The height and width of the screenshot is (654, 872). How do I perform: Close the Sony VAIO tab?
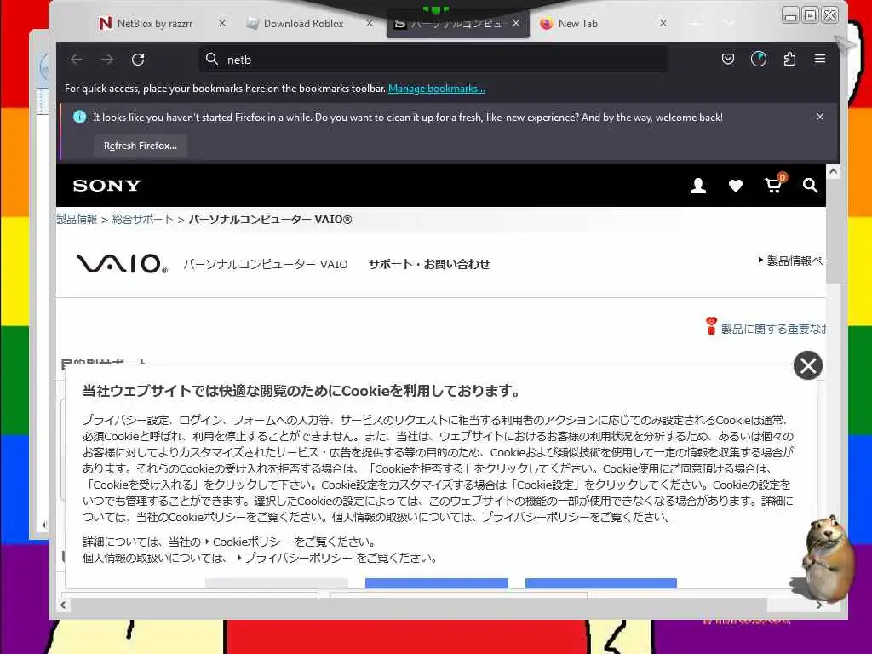pyautogui.click(x=516, y=23)
